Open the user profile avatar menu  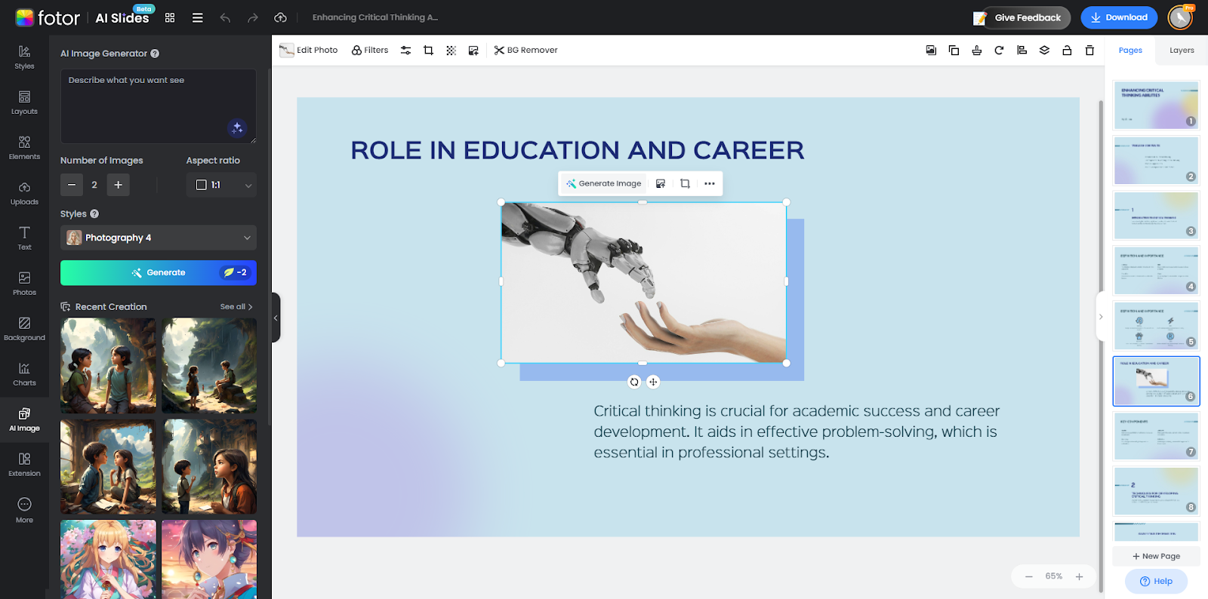click(x=1180, y=17)
